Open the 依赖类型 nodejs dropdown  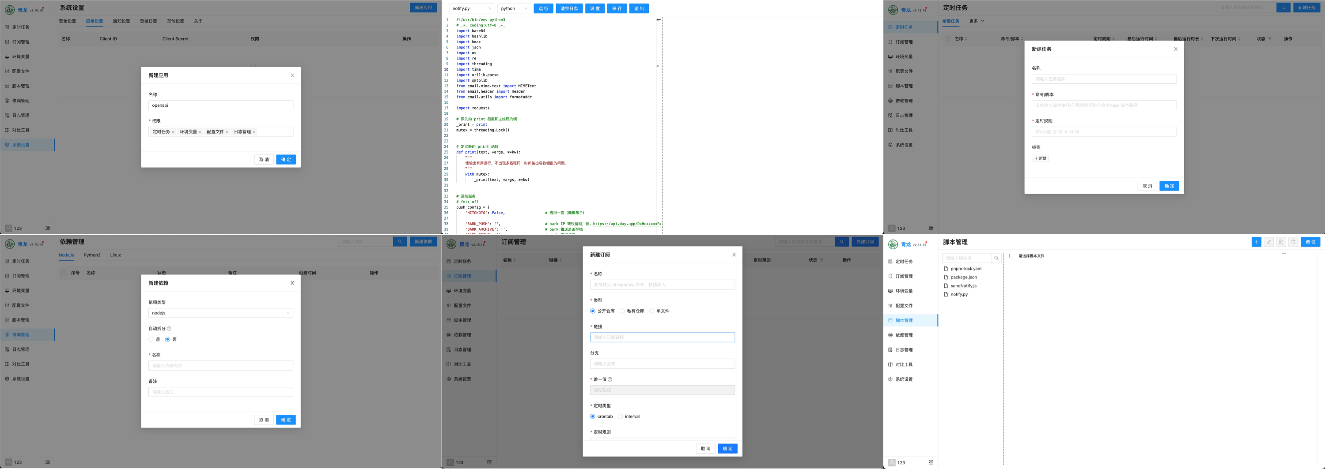(x=221, y=313)
